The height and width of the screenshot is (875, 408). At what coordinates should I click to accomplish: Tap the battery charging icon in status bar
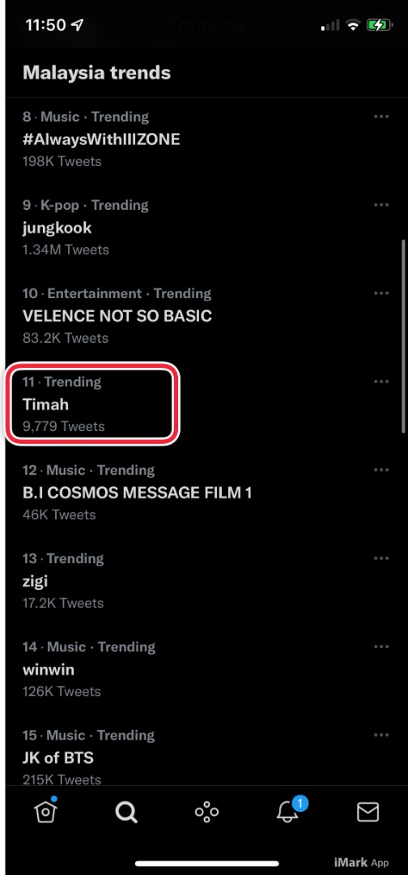click(379, 25)
